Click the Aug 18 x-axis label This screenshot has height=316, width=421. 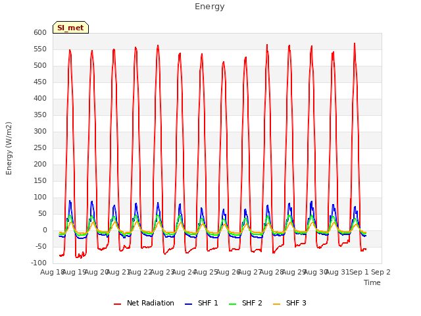52,272
